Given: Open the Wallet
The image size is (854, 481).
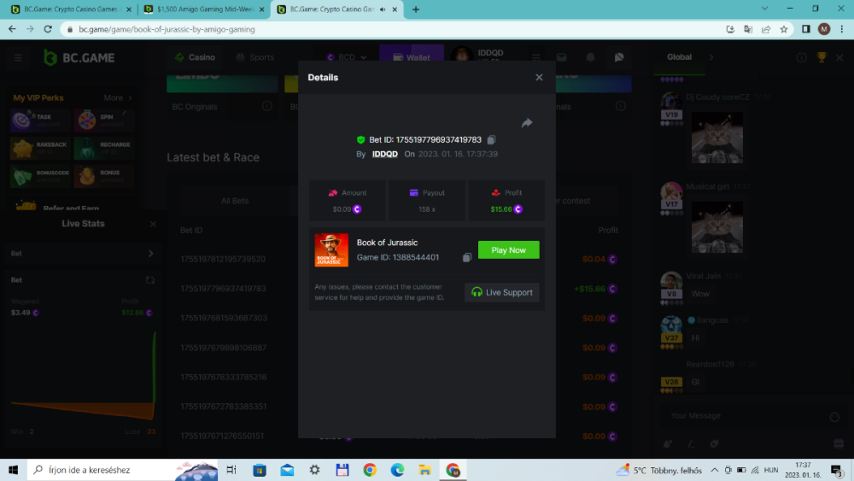Looking at the screenshot, I should pyautogui.click(x=411, y=58).
